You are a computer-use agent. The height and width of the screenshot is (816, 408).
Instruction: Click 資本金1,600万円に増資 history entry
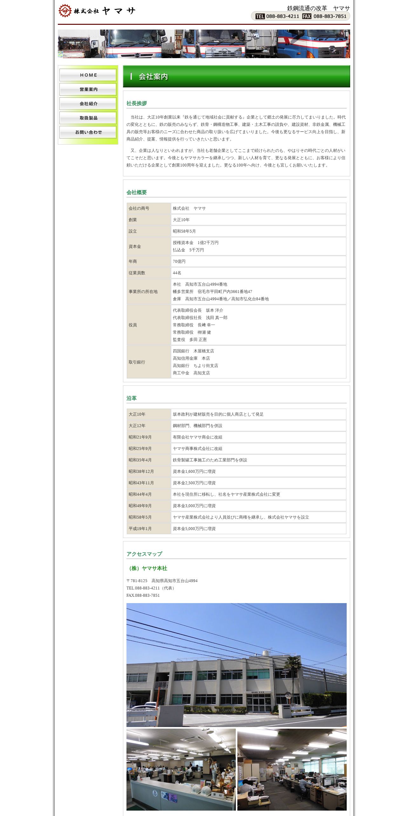pyautogui.click(x=194, y=472)
